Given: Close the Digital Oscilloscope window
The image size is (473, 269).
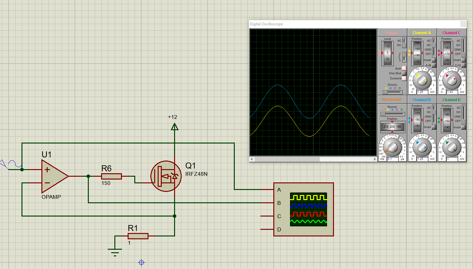Looking at the screenshot, I should click(463, 24).
